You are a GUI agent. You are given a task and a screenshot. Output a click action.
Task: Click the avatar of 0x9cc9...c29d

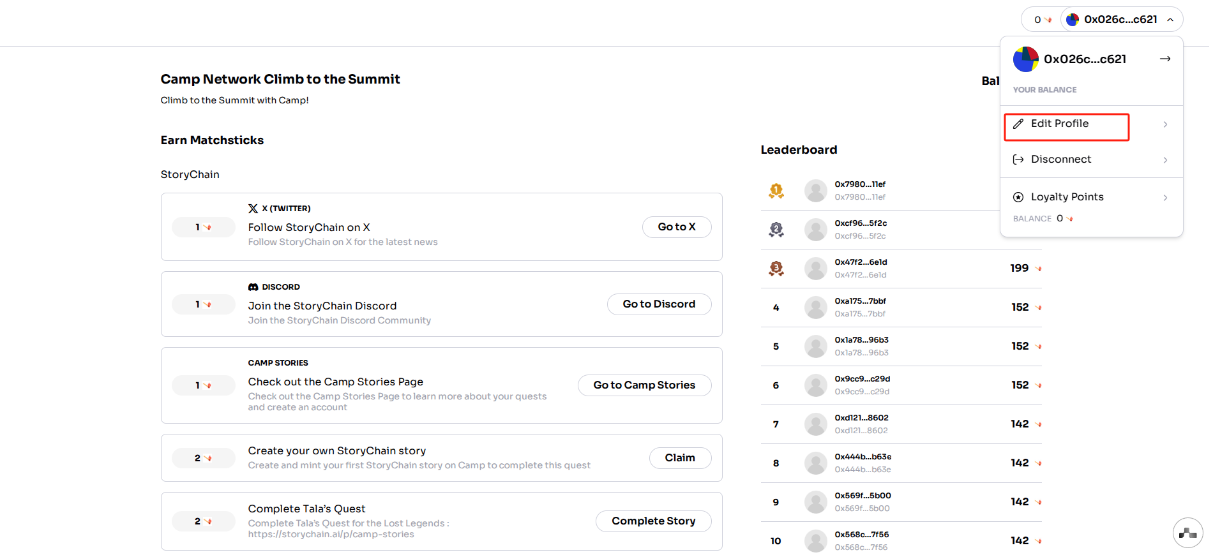tap(816, 385)
